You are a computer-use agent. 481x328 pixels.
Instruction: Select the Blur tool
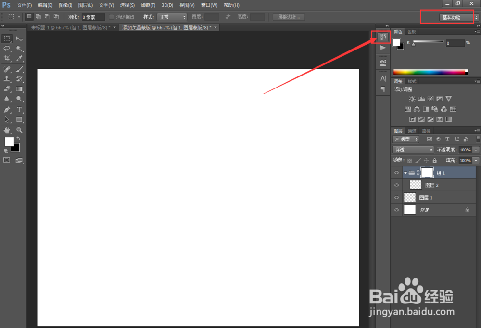tap(7, 99)
